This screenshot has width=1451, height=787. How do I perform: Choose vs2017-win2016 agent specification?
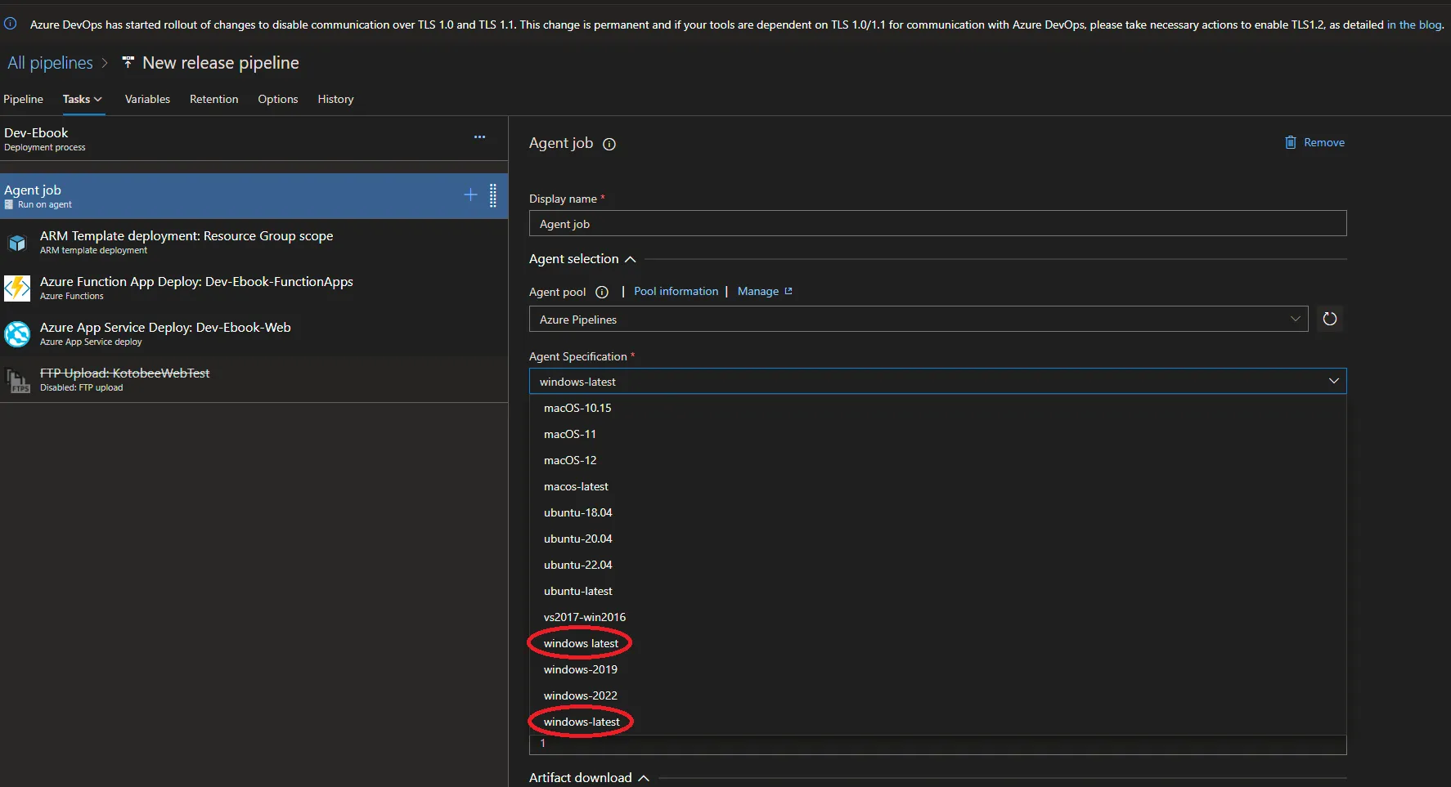(x=937, y=617)
